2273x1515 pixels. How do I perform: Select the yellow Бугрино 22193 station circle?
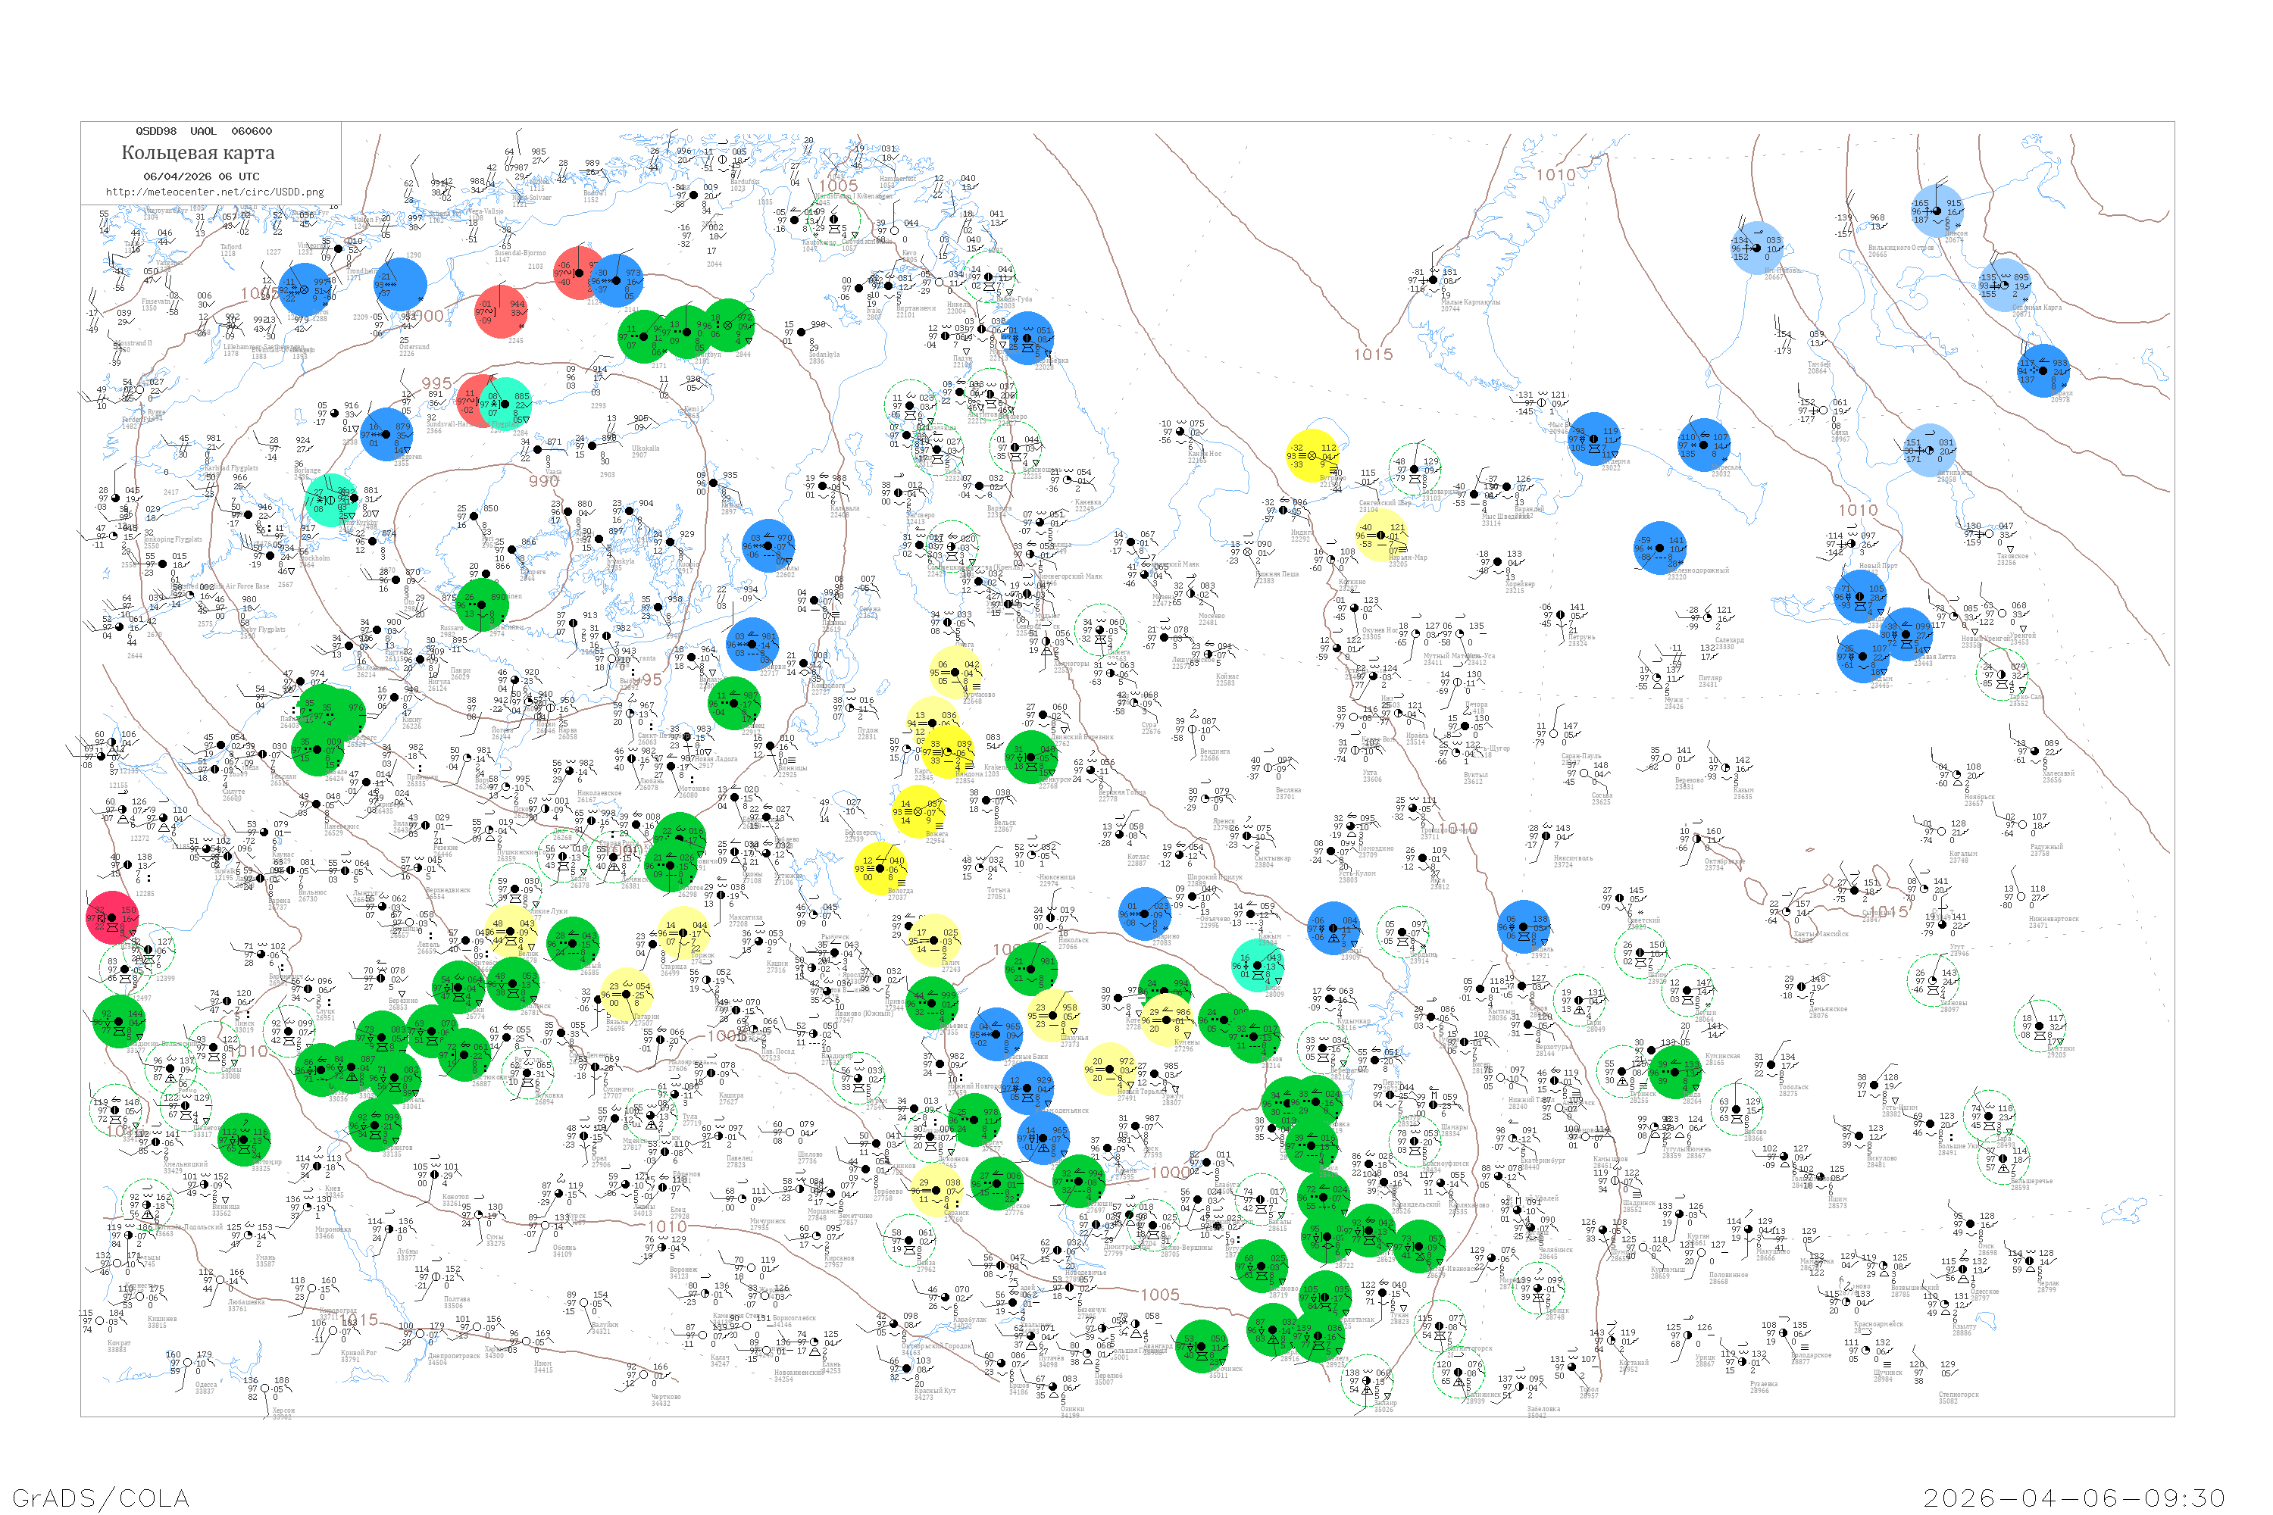(x=1313, y=455)
